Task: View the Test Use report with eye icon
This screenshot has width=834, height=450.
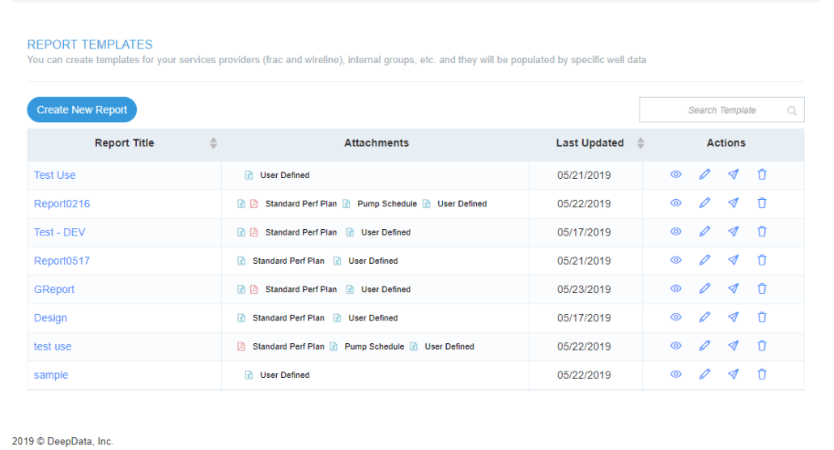Action: tap(675, 175)
